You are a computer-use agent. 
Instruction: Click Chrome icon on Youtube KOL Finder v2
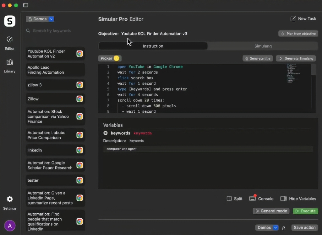pyautogui.click(x=79, y=54)
